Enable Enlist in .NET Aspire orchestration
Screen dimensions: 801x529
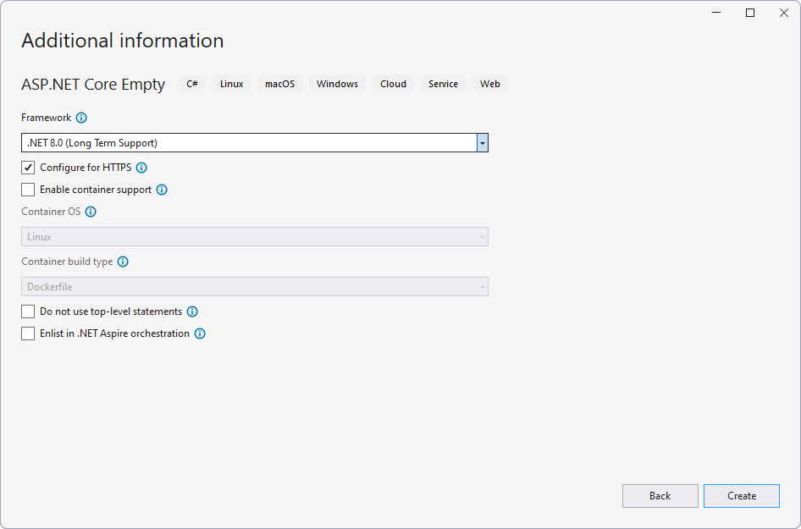(28, 333)
